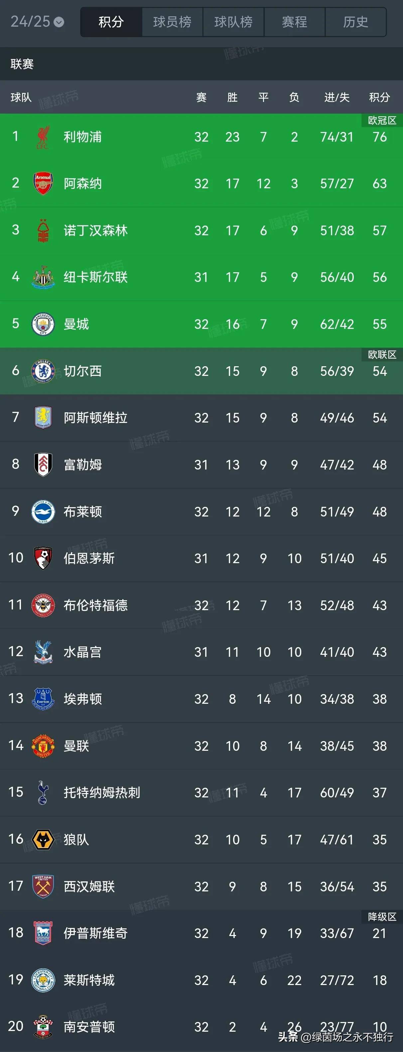Switch to the 球员榜 tab
Screen dimensions: 403x1052
[x=172, y=22]
